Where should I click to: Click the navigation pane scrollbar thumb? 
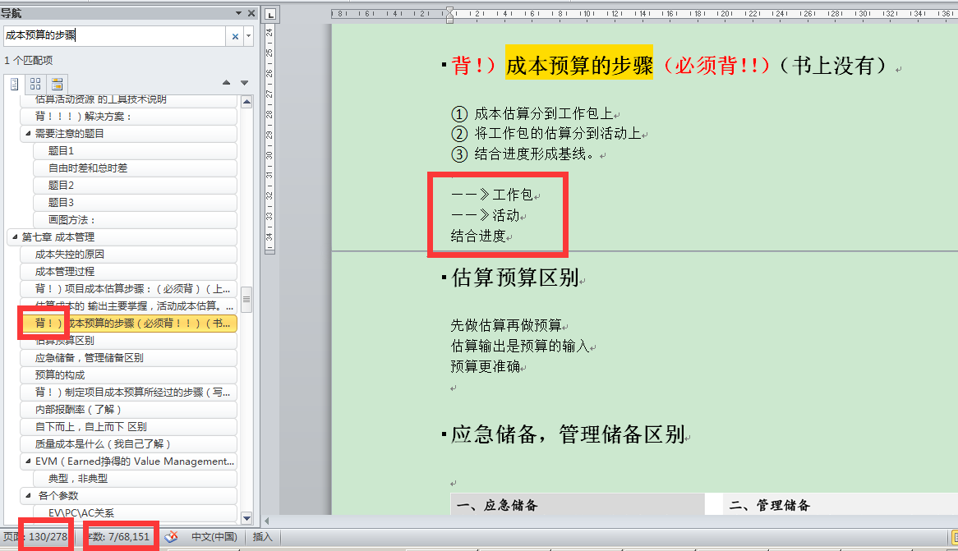[246, 300]
